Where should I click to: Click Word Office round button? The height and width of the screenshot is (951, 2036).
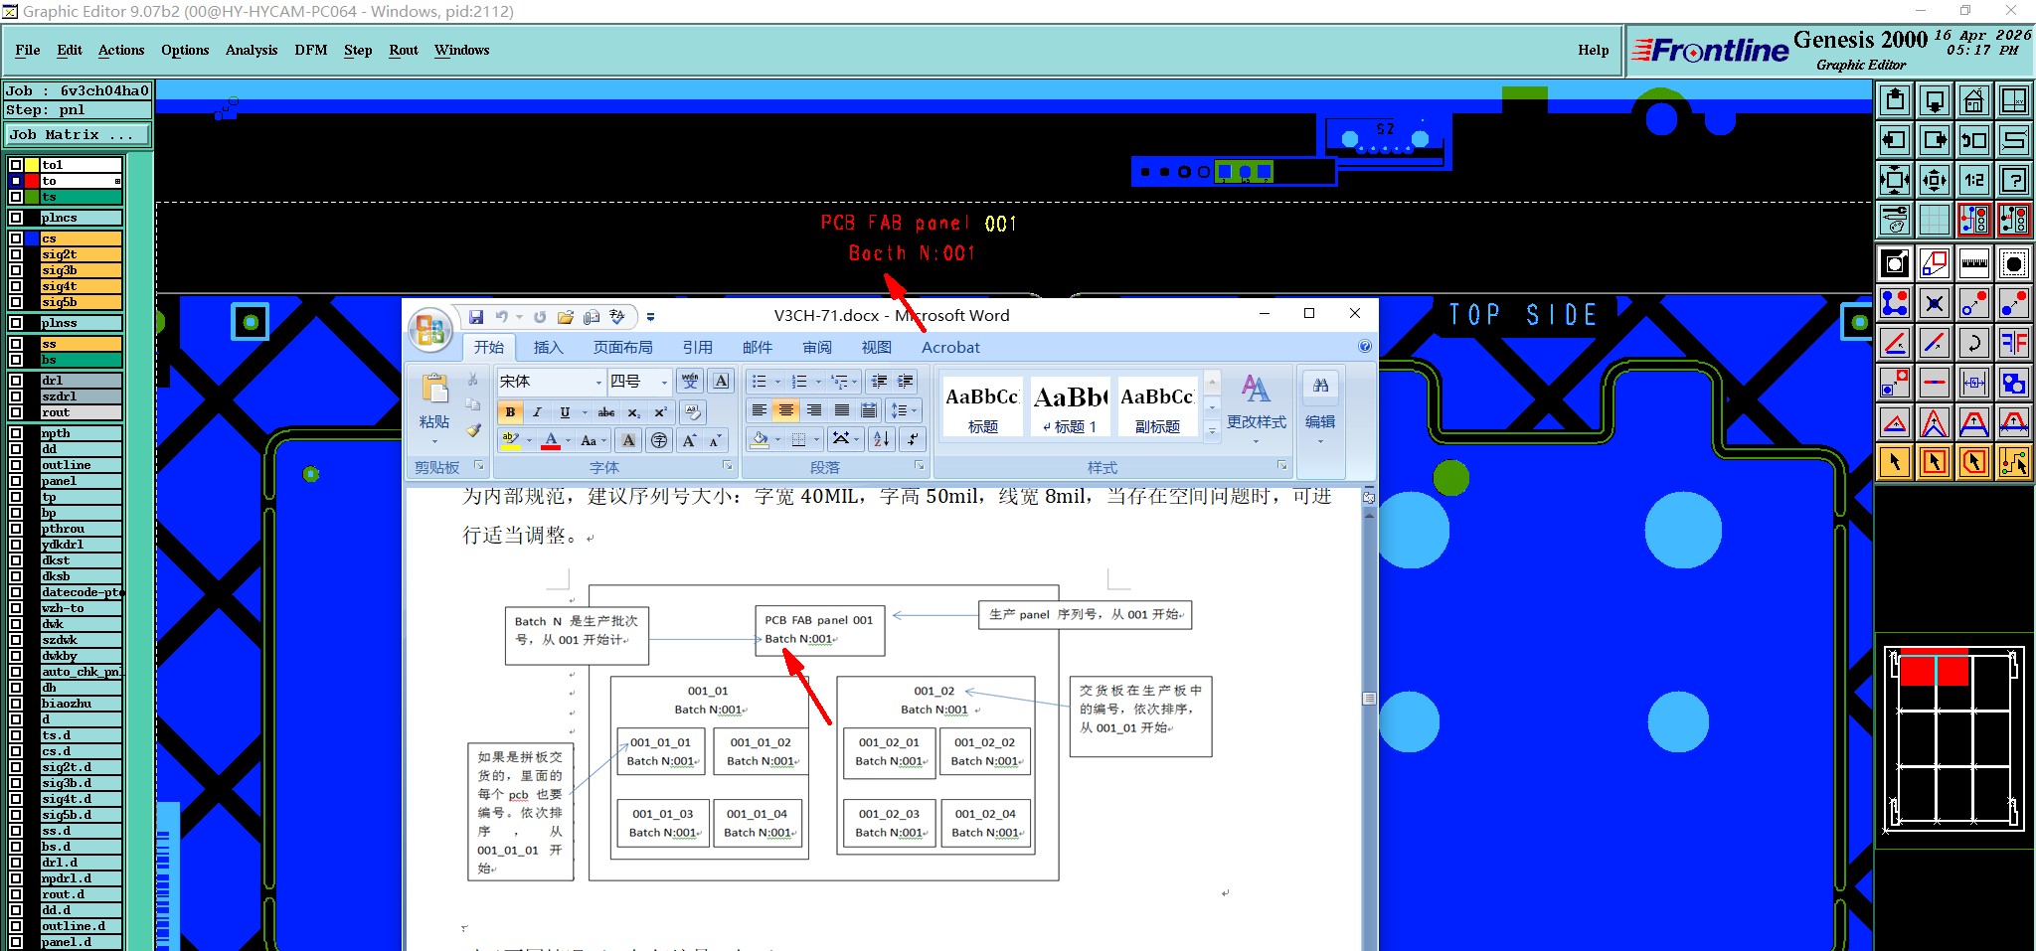[430, 329]
